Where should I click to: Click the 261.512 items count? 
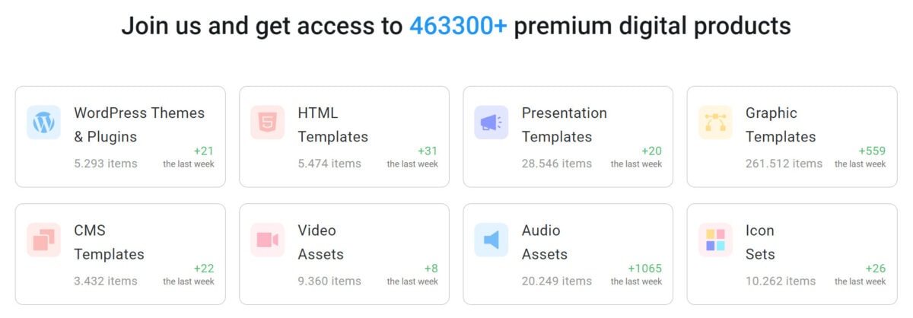click(x=784, y=164)
